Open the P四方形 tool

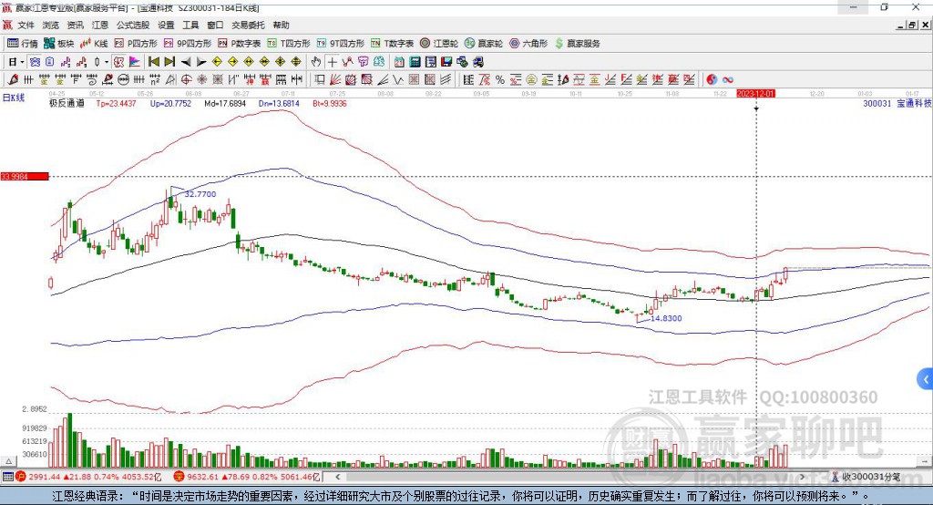136,44
